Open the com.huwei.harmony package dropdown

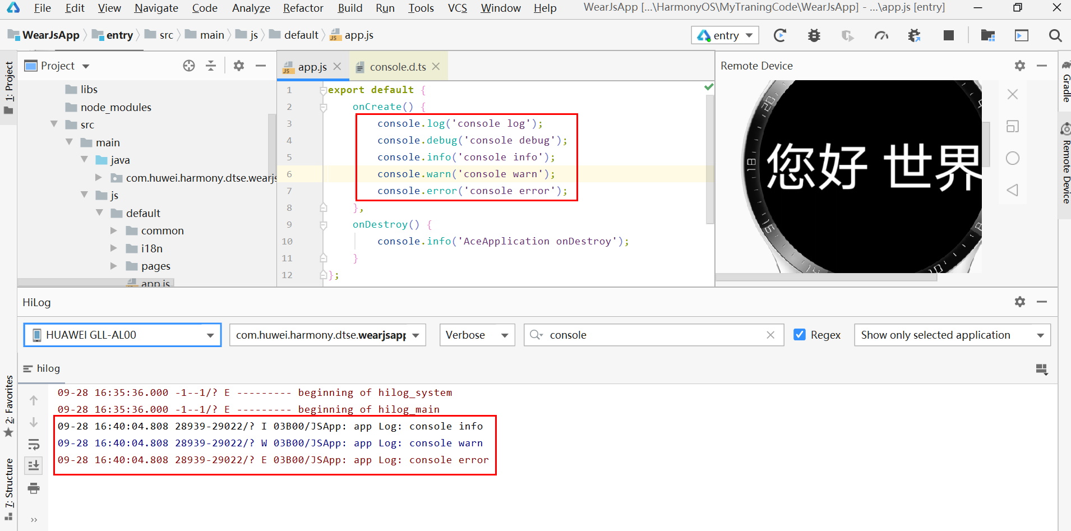click(327, 335)
